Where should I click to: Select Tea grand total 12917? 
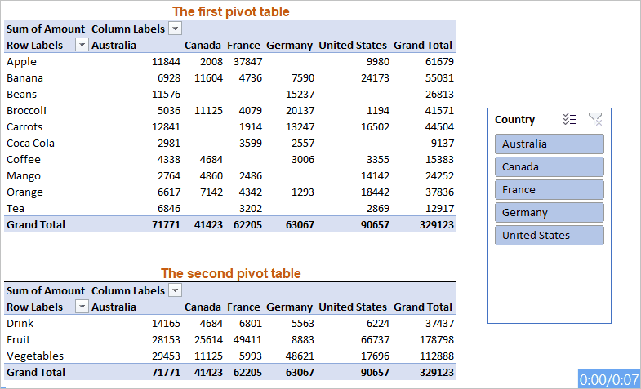(439, 209)
